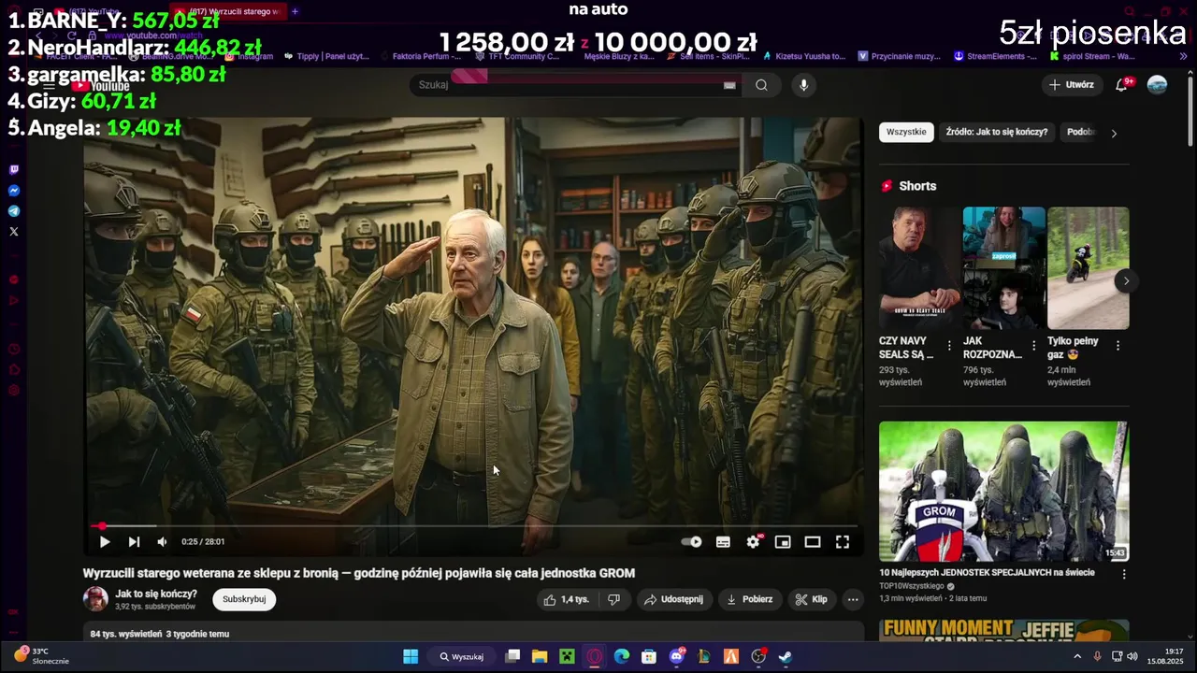Click the Udostępnij share button

[673, 599]
